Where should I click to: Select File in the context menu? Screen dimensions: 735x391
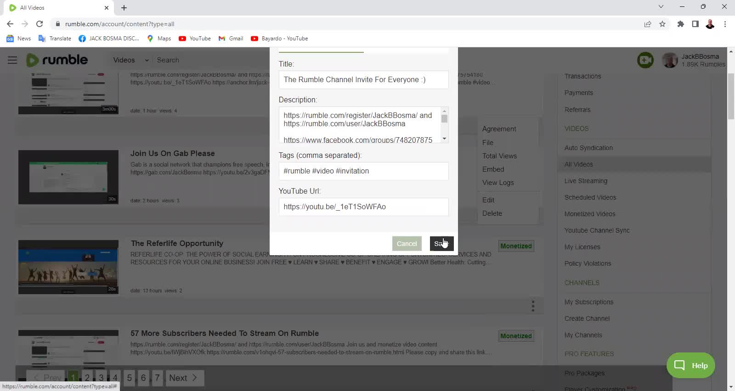[488, 143]
